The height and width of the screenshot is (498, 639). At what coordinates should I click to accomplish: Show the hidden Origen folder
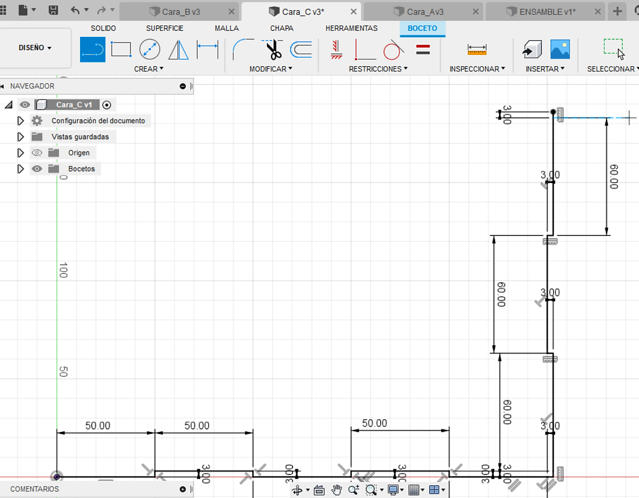(x=37, y=153)
